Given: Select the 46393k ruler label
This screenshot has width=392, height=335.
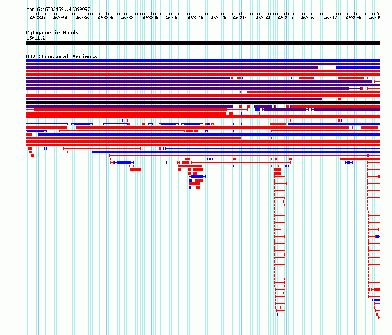Looking at the screenshot, I should coord(241,18).
